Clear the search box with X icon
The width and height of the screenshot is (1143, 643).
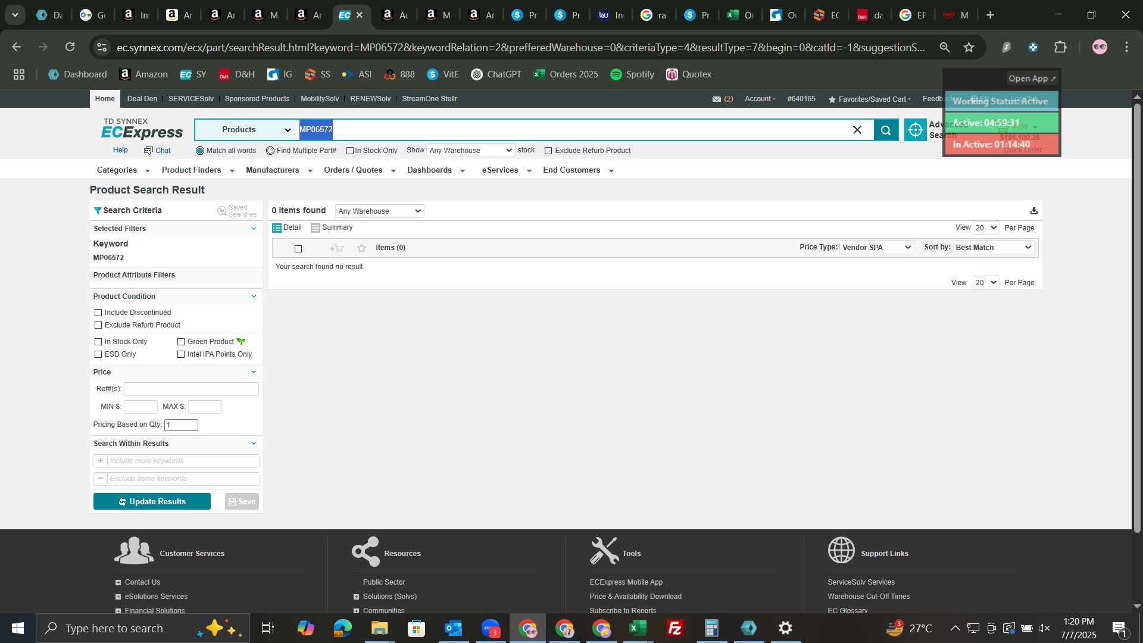pyautogui.click(x=857, y=130)
